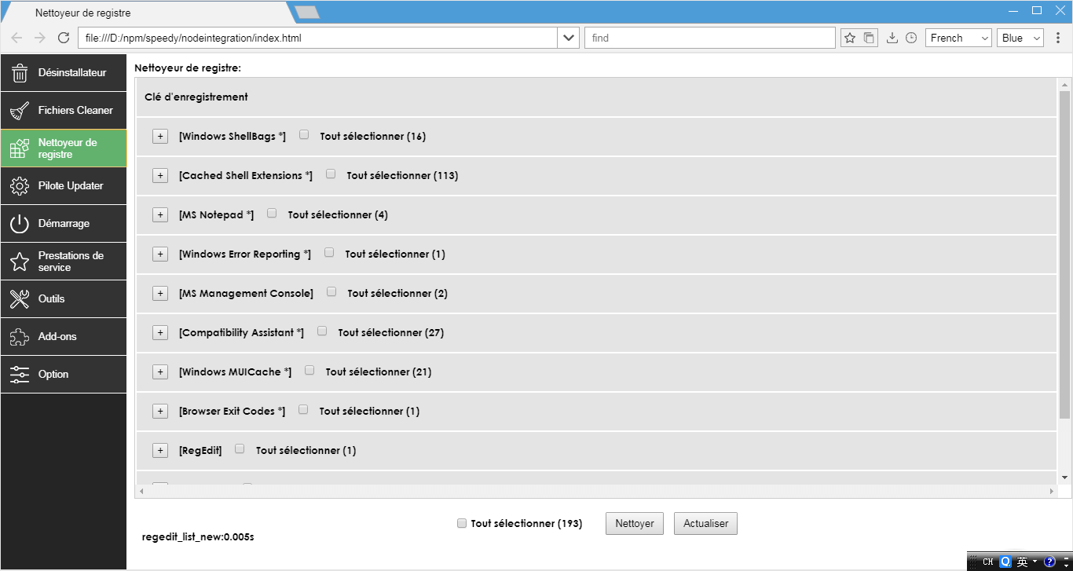Expand the Cached Shell Extensions group
This screenshot has width=1073, height=571.
point(160,175)
